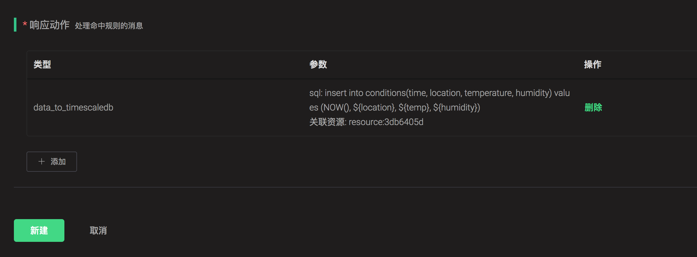
Task: Cancel rule creation with 取消
Action: (x=98, y=230)
